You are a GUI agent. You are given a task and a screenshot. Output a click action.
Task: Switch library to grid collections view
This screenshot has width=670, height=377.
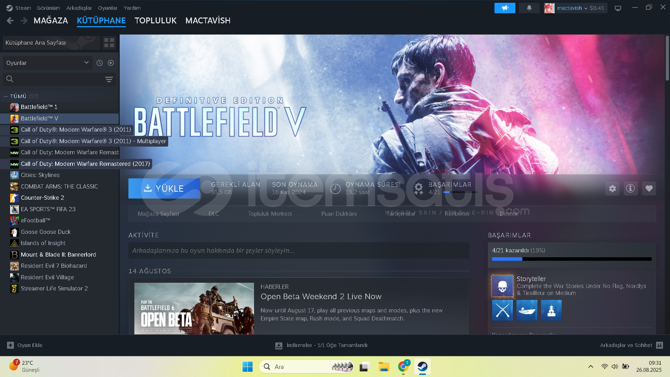pyautogui.click(x=109, y=43)
